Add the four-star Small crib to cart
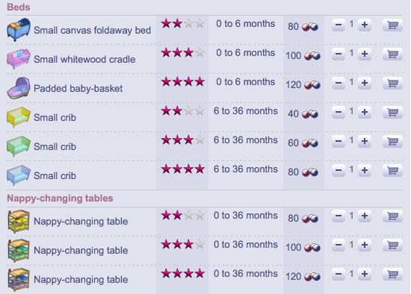Screen dimensions: 411x294 tap(392, 170)
